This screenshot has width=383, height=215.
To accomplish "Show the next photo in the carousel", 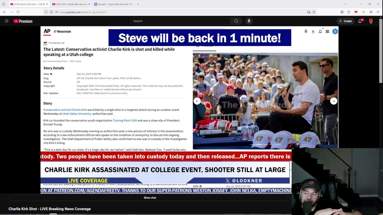I will [x=334, y=101].
